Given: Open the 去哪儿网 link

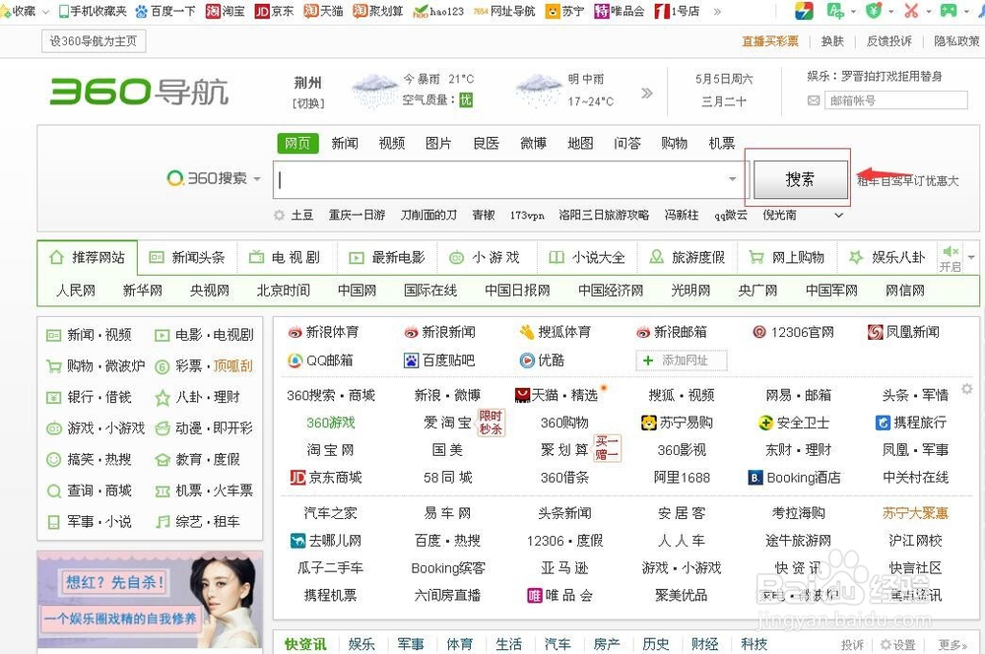Looking at the screenshot, I should [x=326, y=541].
